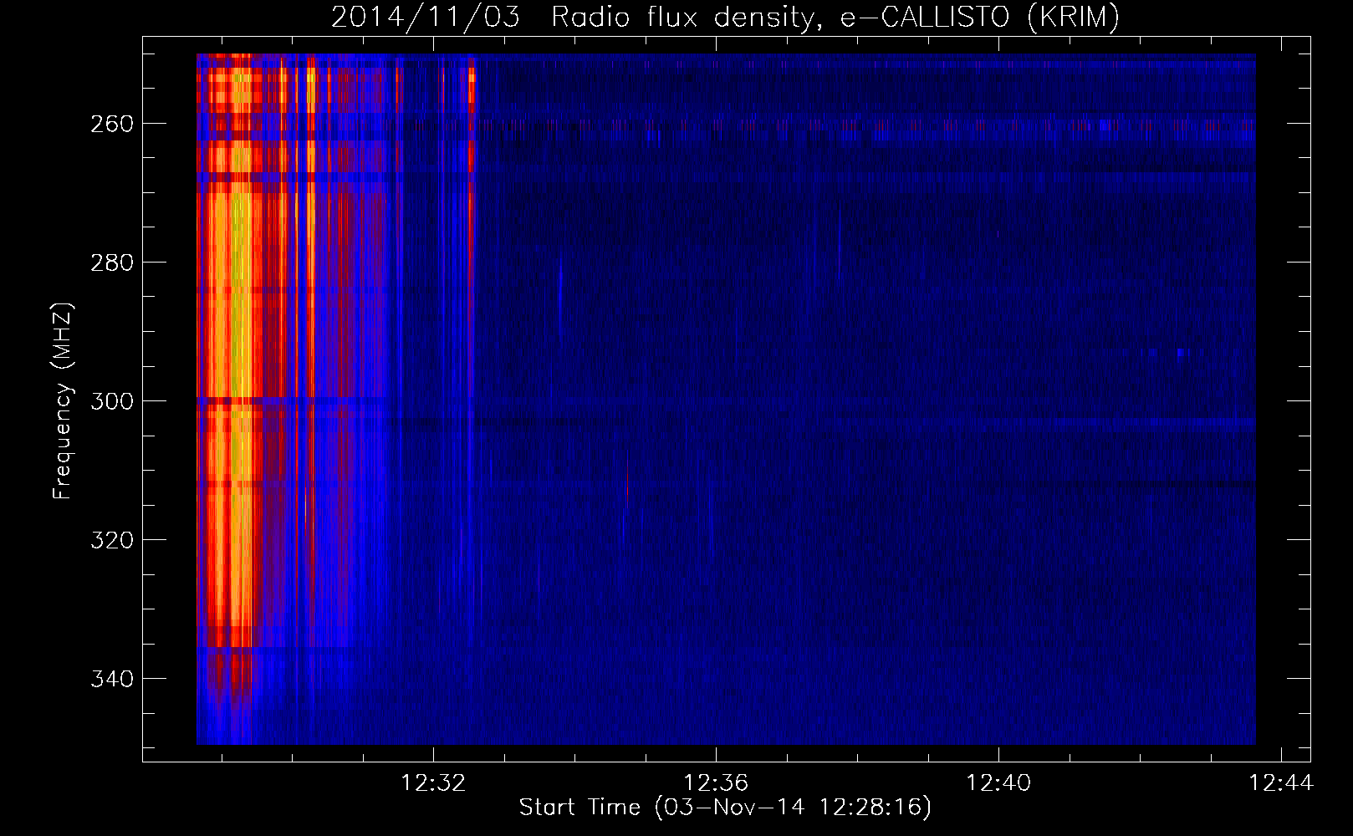The width and height of the screenshot is (1353, 836).
Task: Select the 340 frequency tick label
Action: pyautogui.click(x=111, y=679)
